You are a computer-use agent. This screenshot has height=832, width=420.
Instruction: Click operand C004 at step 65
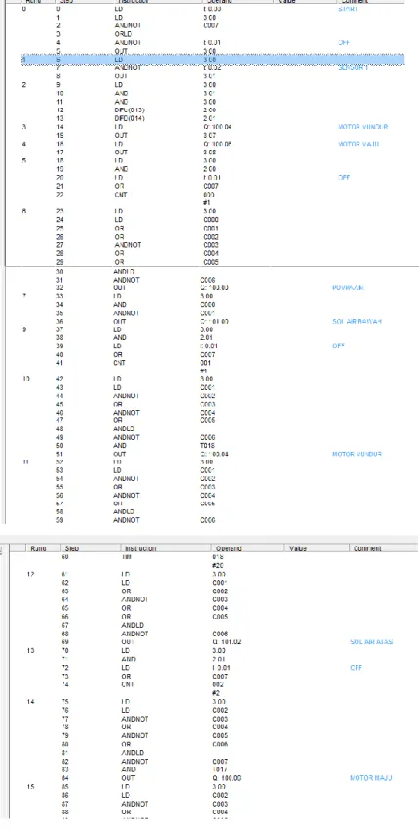tap(220, 608)
